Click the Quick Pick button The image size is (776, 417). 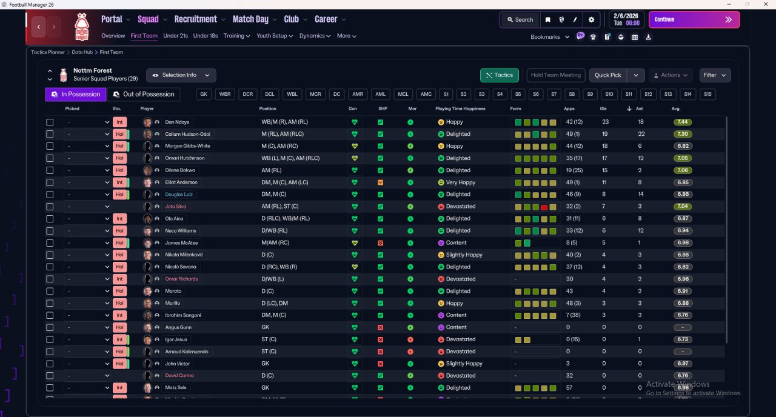pyautogui.click(x=608, y=75)
